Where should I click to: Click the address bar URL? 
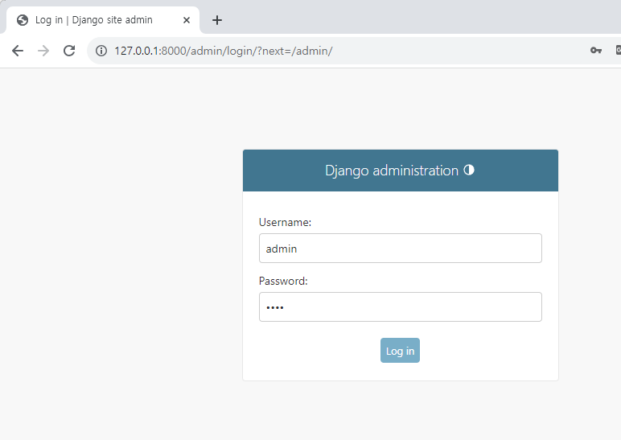(224, 51)
